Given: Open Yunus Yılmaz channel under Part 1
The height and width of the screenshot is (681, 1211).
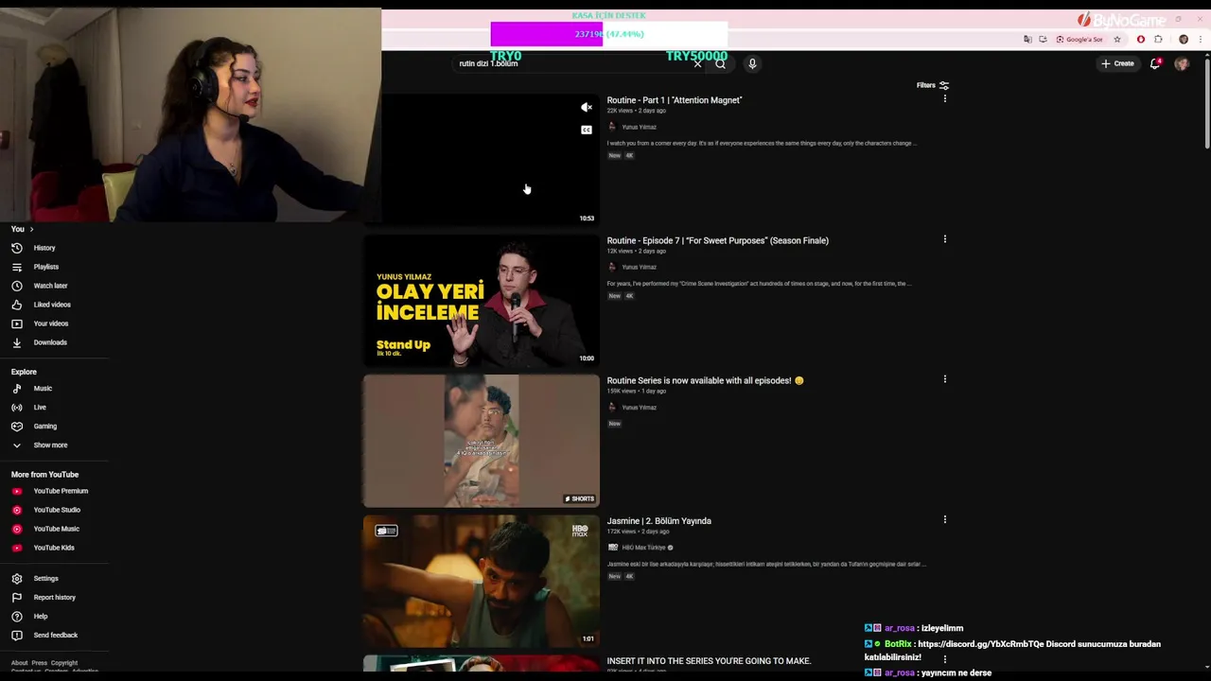Looking at the screenshot, I should pos(639,127).
